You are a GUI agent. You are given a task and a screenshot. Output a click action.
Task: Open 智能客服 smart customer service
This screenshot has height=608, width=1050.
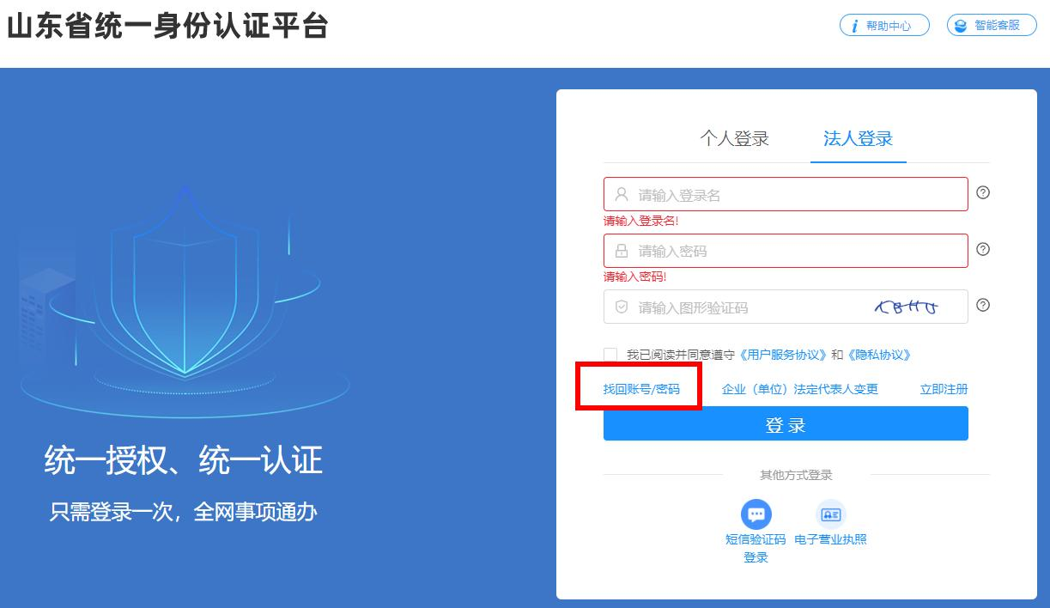(x=992, y=26)
